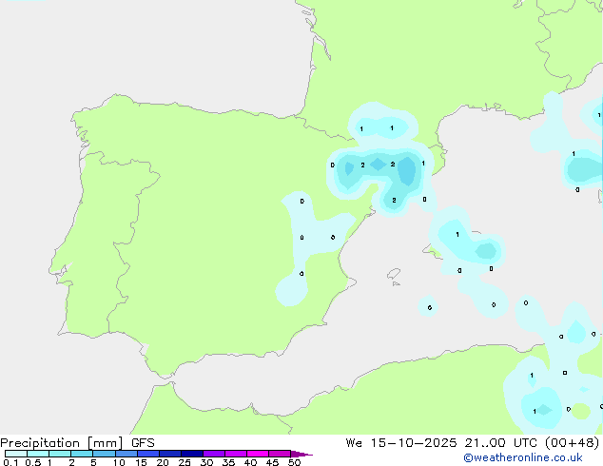Click the above-50 mm arrow tip of legend

[x=301, y=454]
